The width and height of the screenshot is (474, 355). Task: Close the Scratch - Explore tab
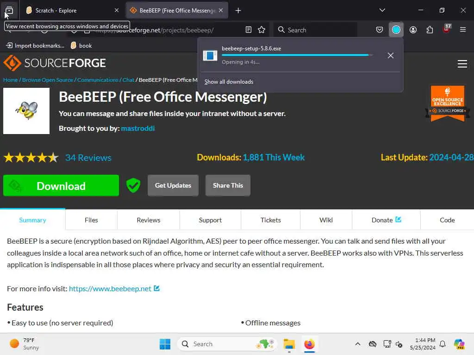pyautogui.click(x=117, y=11)
